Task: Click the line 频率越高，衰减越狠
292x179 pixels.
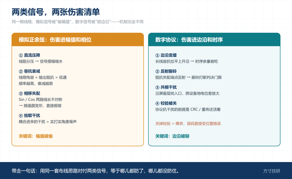Action: coord(36,84)
